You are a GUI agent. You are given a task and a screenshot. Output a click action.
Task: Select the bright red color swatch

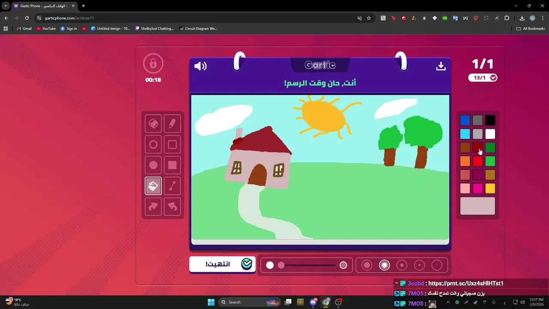pos(477,161)
